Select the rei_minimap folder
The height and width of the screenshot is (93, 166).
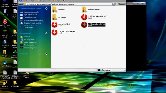pos(59,17)
